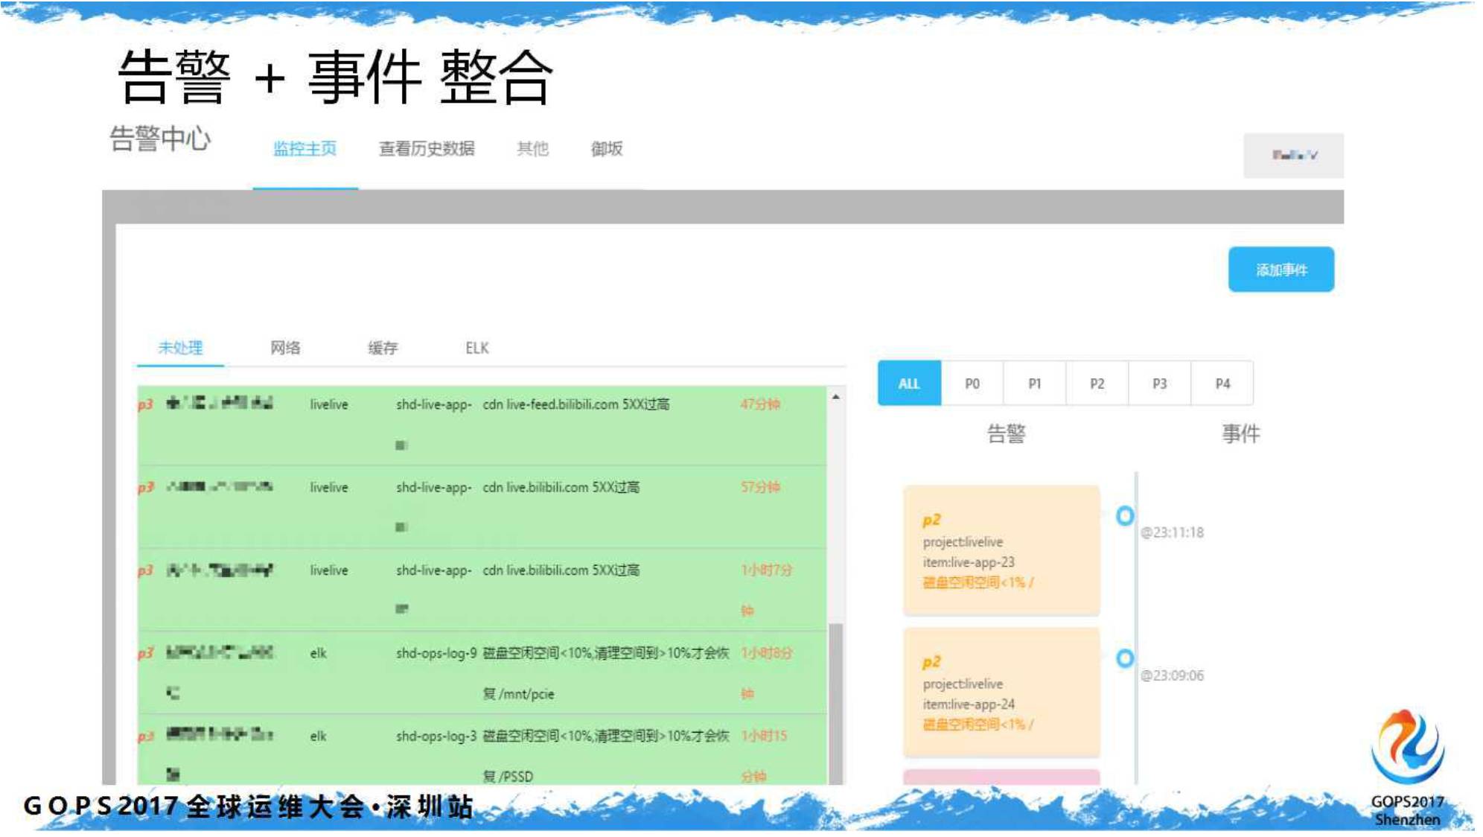This screenshot has width=1483, height=837.
Task: Filter alerts by P4 priority
Action: pos(1222,384)
